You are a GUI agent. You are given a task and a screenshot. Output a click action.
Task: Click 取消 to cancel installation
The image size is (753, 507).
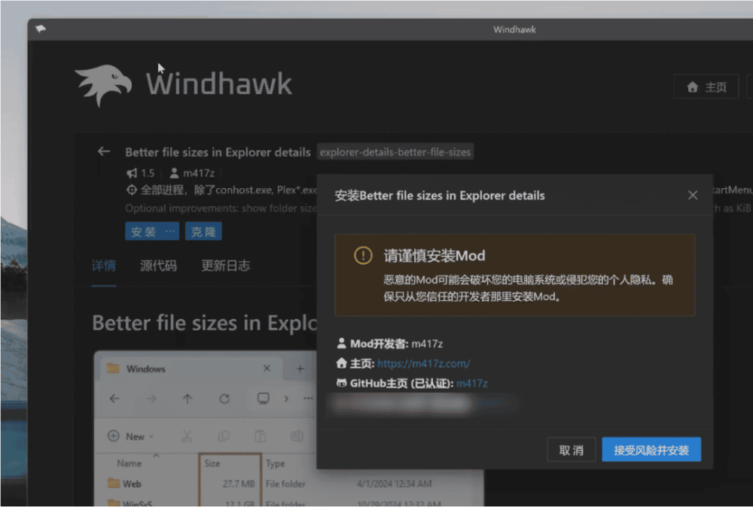point(571,450)
